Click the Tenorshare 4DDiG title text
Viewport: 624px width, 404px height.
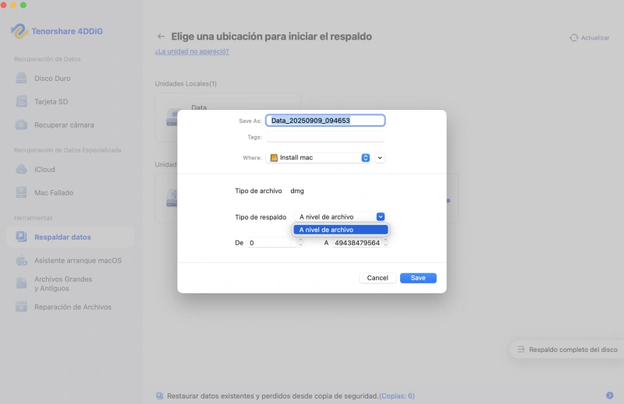tap(67, 31)
